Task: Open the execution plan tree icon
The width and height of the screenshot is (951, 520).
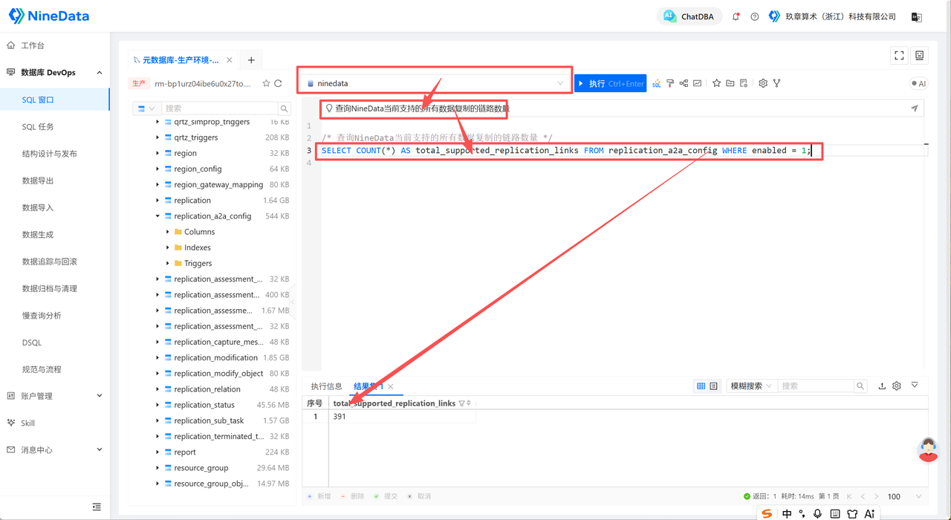Action: [684, 83]
